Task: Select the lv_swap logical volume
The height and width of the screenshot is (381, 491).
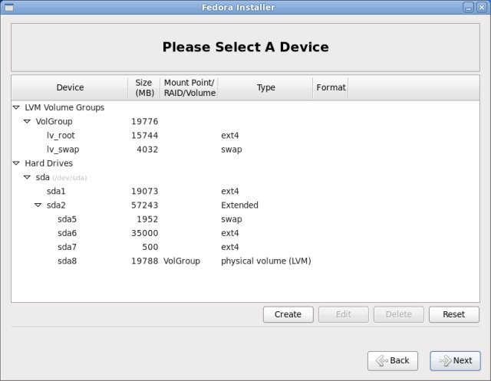Action: 63,149
